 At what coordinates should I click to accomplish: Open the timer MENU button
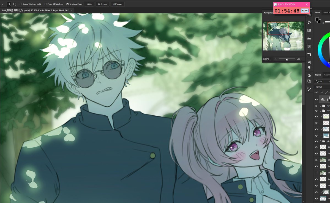point(304,10)
